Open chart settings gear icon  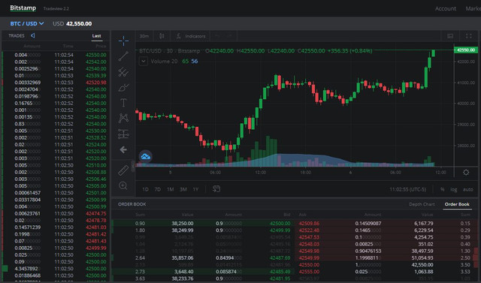(466, 173)
